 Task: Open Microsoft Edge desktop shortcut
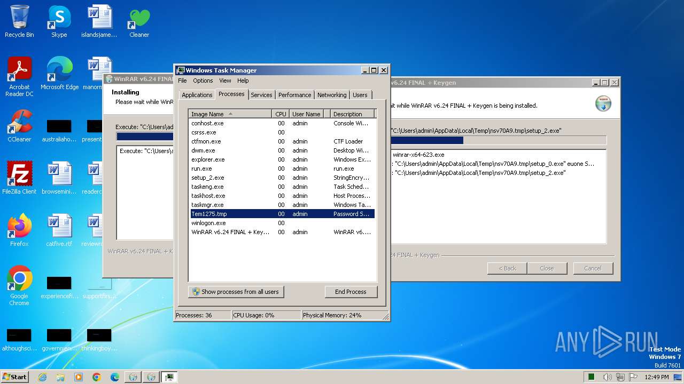point(59,74)
